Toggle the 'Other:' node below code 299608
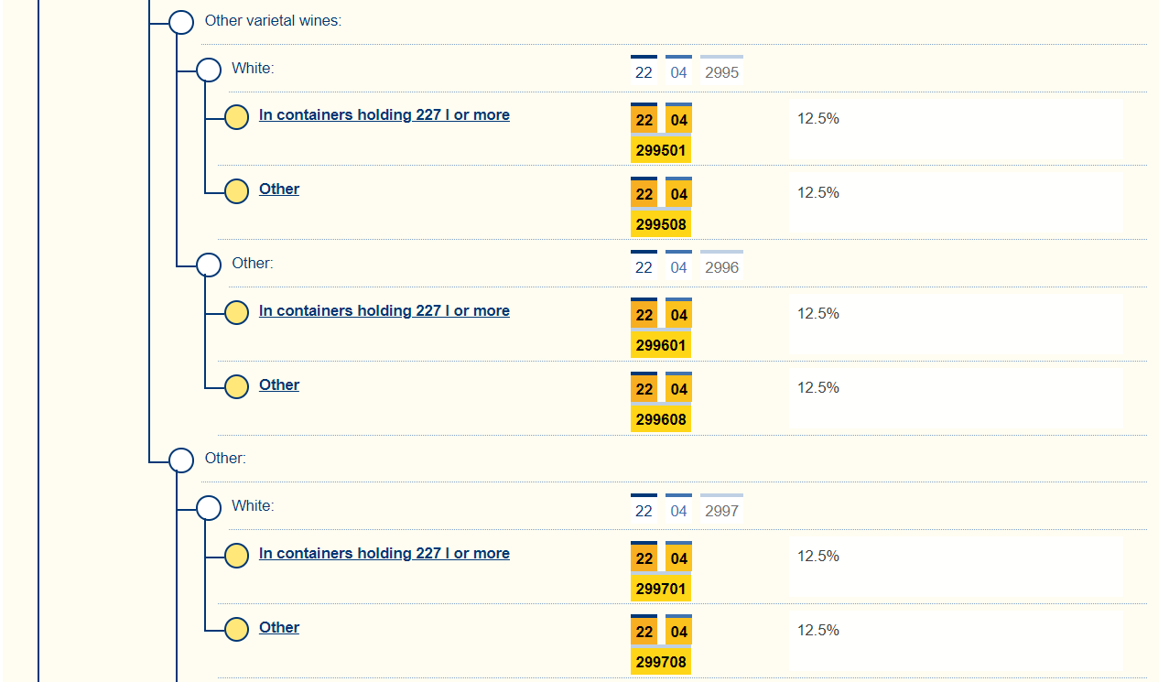The width and height of the screenshot is (1169, 682). tap(181, 460)
